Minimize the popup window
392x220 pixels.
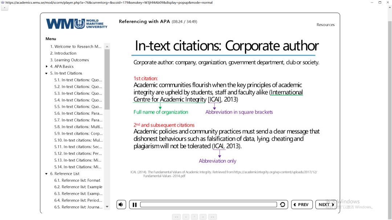click(x=372, y=3)
